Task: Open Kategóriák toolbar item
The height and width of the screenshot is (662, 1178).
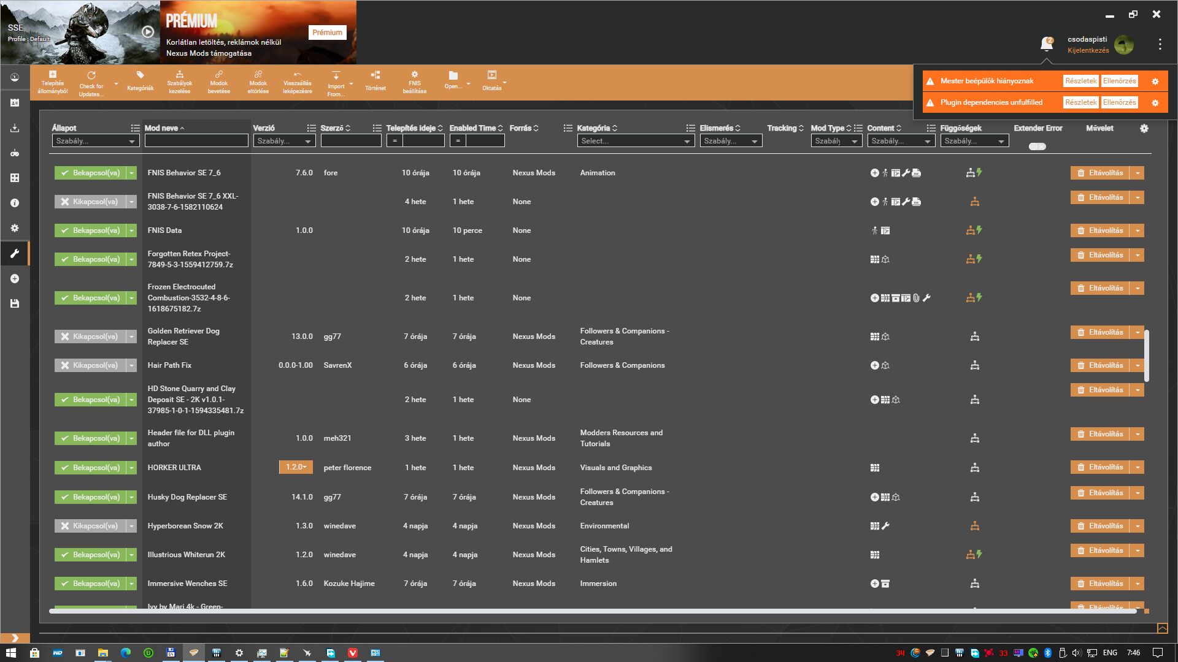Action: tap(140, 82)
